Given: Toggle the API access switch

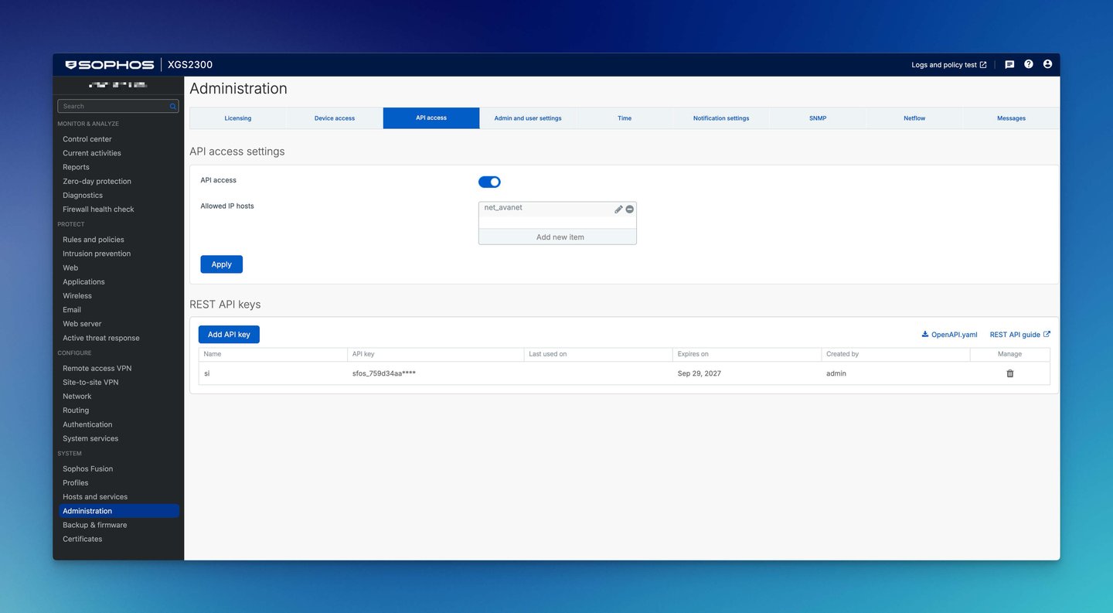Looking at the screenshot, I should coord(489,182).
